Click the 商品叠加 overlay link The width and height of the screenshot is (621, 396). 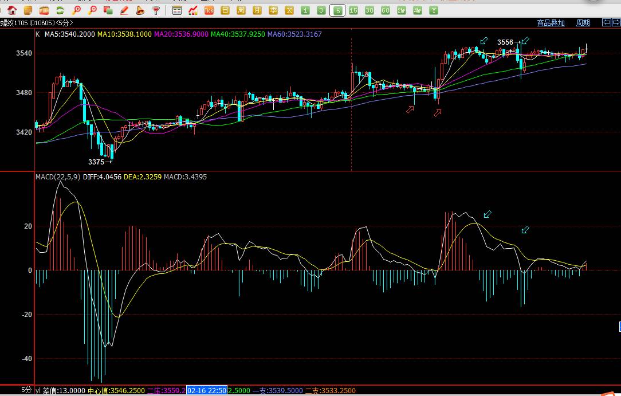551,23
